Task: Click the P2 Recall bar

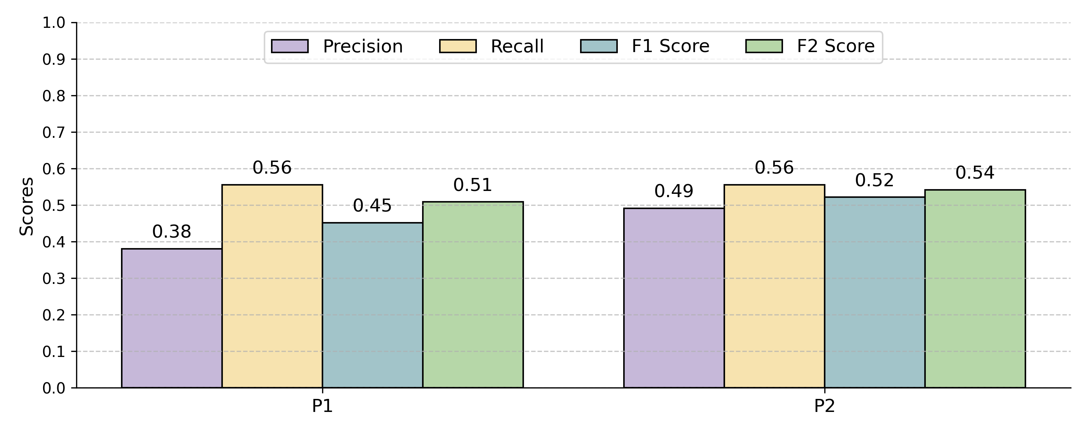Action: pyautogui.click(x=774, y=286)
